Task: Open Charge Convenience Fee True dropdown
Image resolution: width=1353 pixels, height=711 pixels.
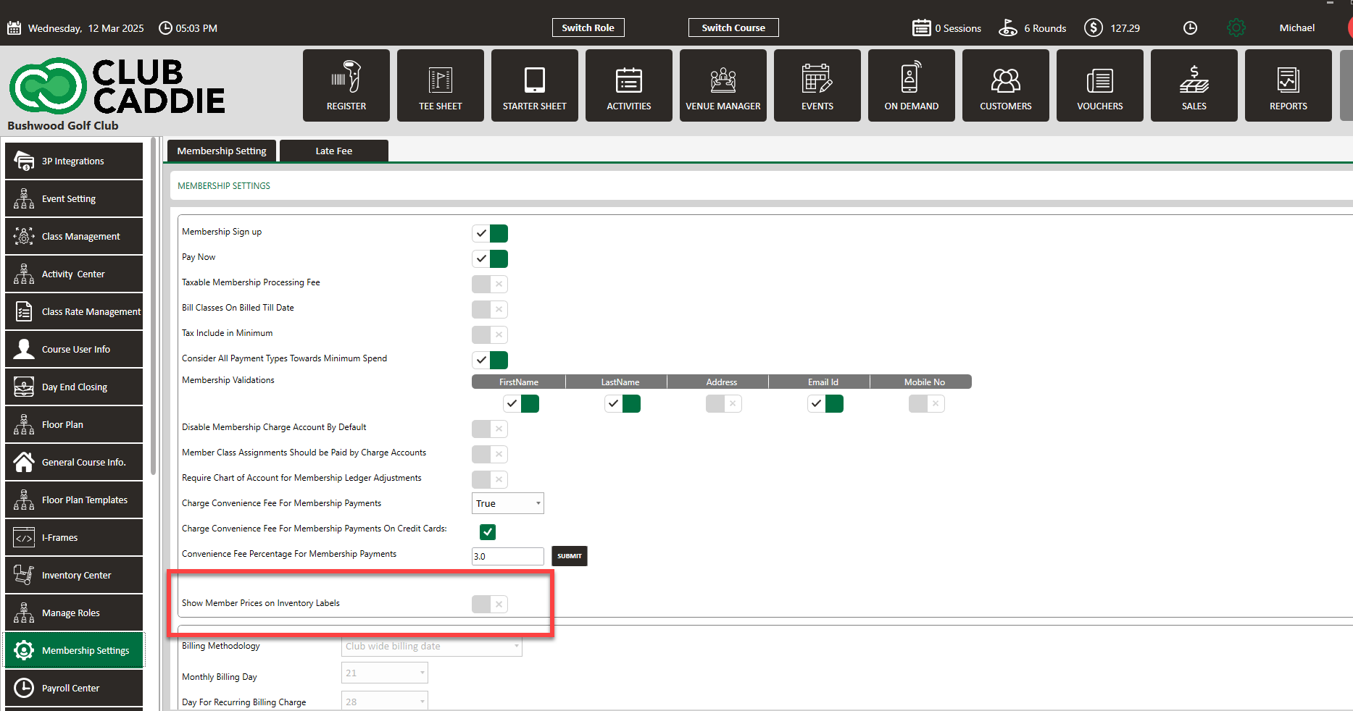Action: [508, 503]
